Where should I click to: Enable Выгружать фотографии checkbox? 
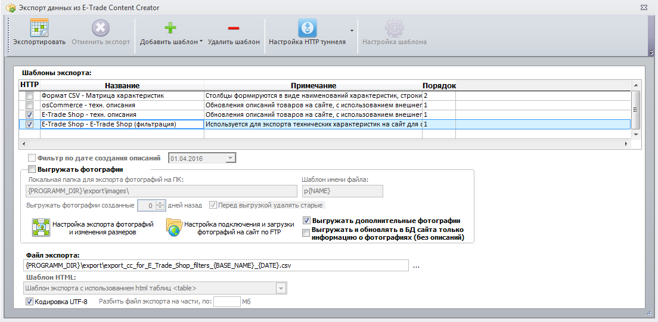tap(32, 169)
